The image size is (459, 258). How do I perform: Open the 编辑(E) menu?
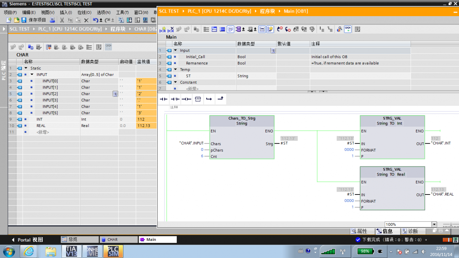click(x=29, y=12)
